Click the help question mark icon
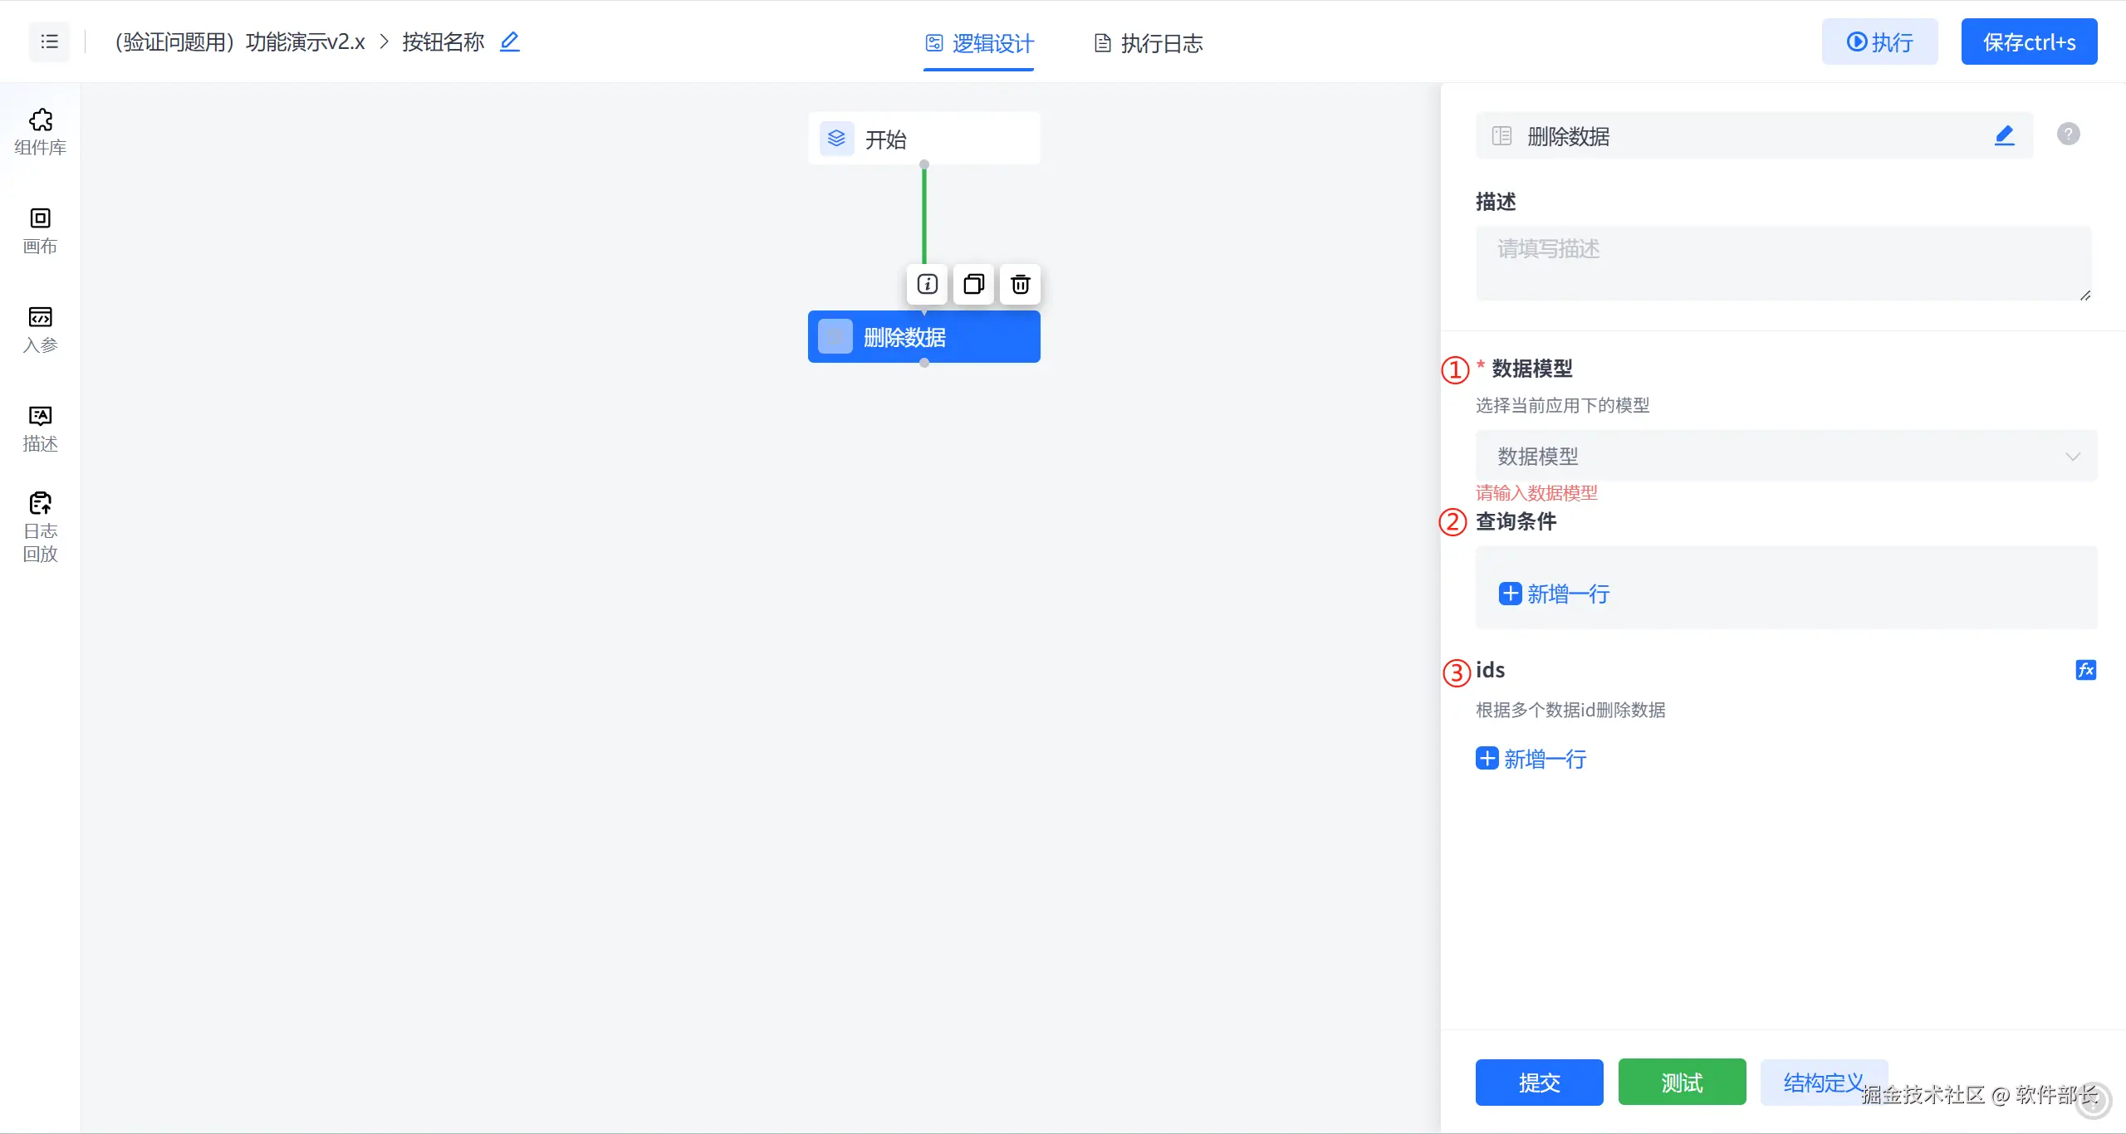The image size is (2126, 1134). coord(2068,134)
